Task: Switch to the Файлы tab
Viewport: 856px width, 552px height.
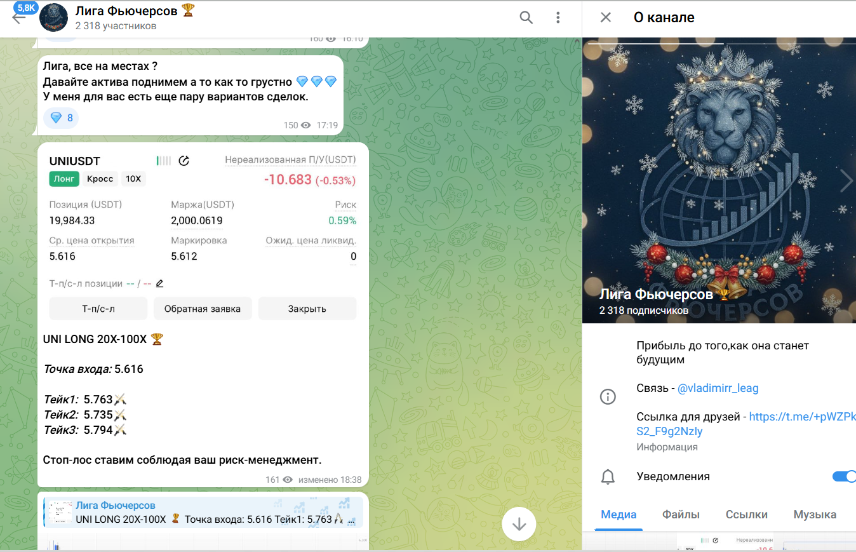Action: [681, 515]
